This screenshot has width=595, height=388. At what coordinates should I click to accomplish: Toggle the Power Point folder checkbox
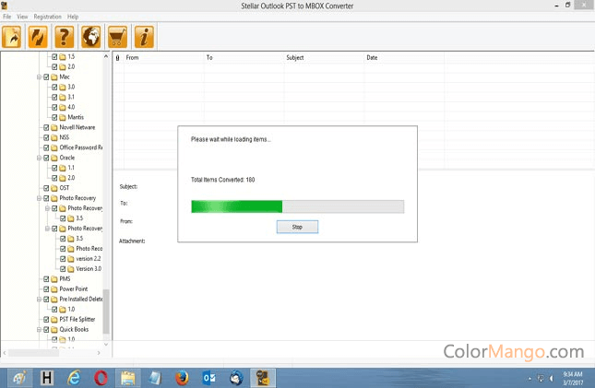coord(46,288)
